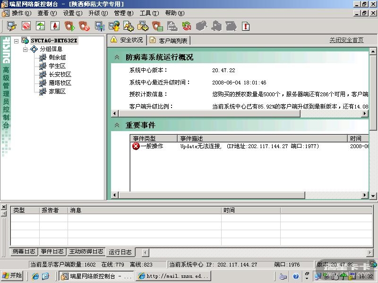Click the 消息 column header in log pane
The width and height of the screenshot is (378, 283).
[x=145, y=210]
